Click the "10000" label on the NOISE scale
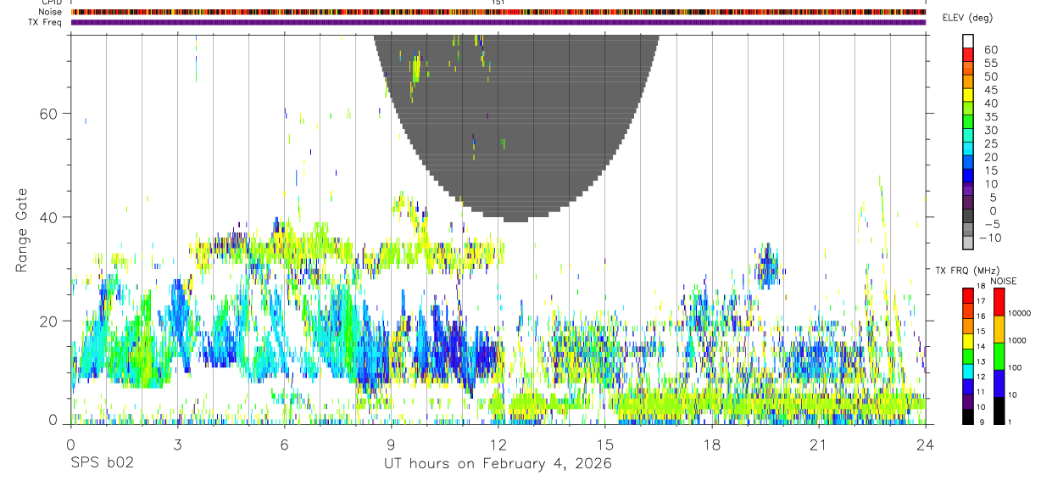 point(1020,313)
